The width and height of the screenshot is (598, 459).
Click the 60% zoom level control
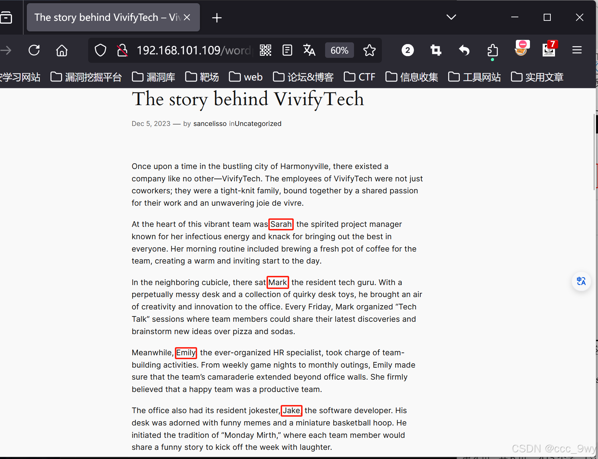[339, 50]
